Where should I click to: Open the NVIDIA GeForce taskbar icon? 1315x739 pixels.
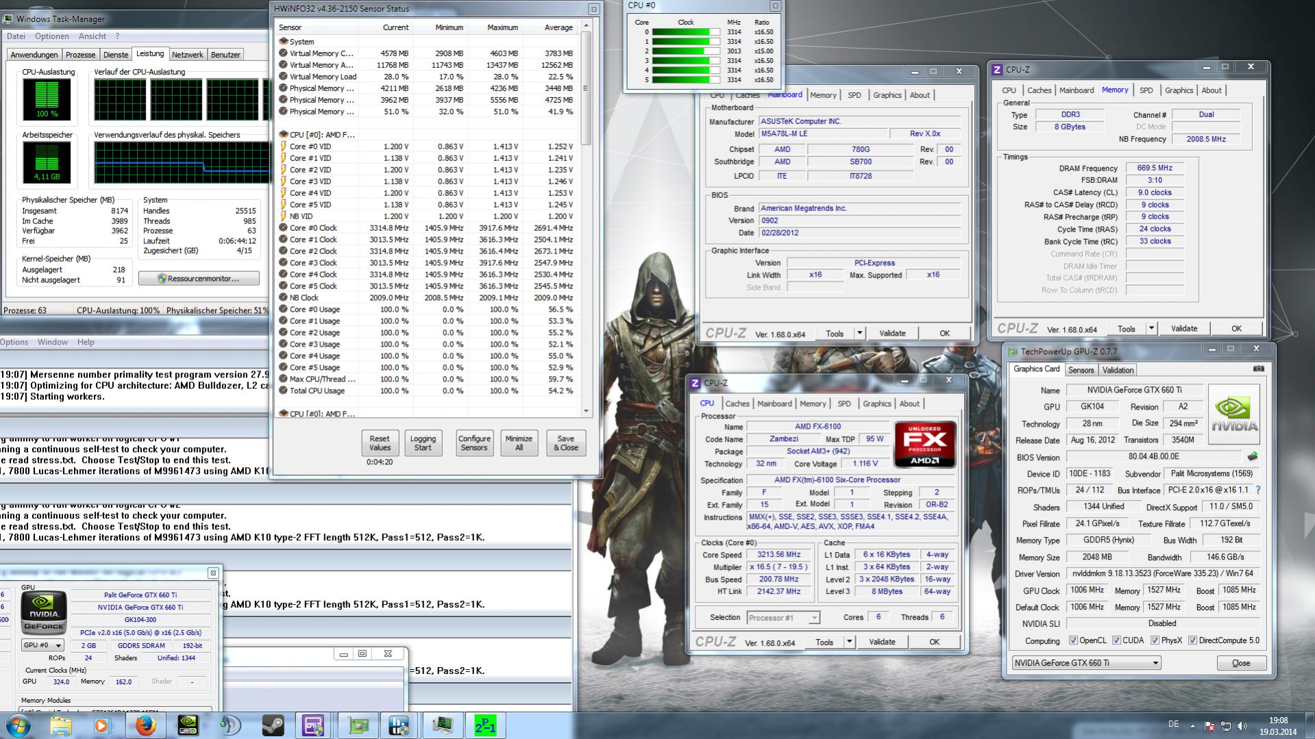188,726
